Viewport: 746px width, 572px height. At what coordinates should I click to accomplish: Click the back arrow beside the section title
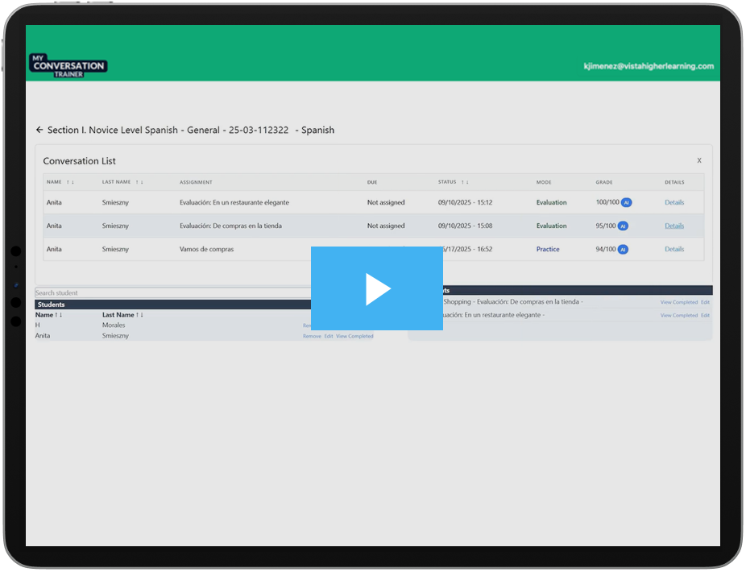coord(39,130)
